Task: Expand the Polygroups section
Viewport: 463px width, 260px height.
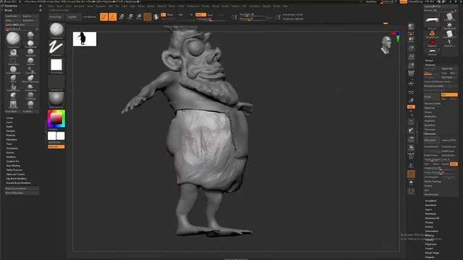Action: point(431,244)
